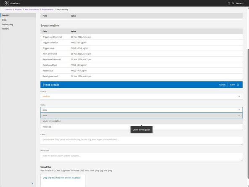Open the Delivery log sidebar tab
The image size is (249, 187).
(8, 24)
